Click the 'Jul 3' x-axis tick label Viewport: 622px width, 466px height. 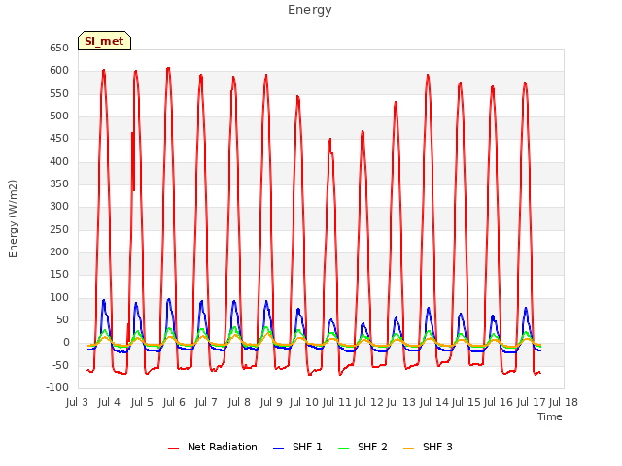click(x=77, y=402)
